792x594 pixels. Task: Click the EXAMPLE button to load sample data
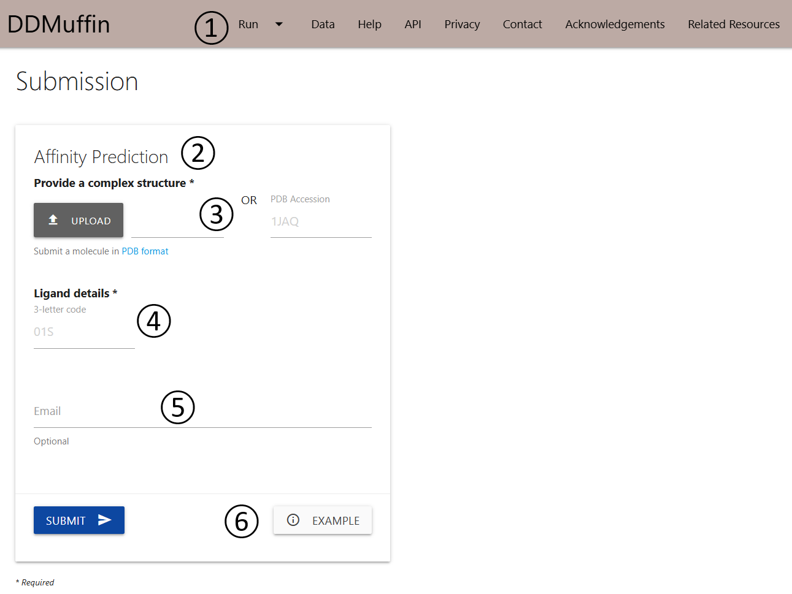tap(323, 520)
